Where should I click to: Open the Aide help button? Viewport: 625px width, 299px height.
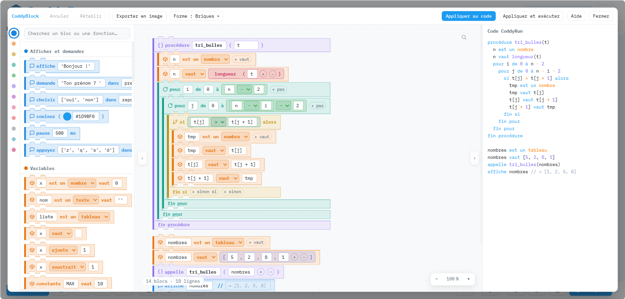576,16
